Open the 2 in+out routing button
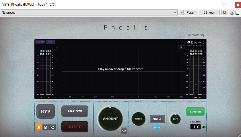This screenshot has width=241, height=137. [x=209, y=13]
